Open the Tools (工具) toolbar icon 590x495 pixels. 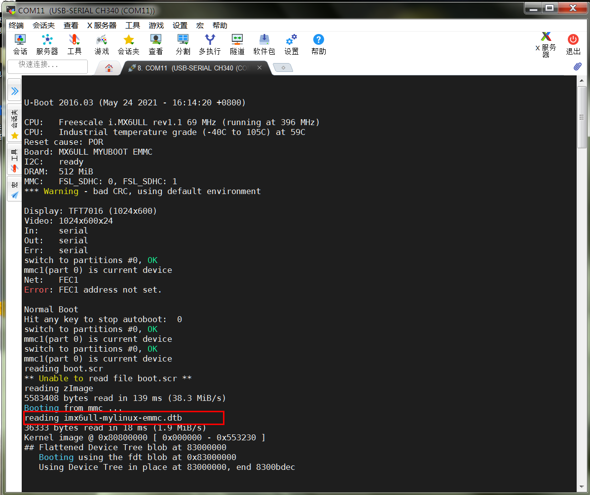tap(74, 44)
